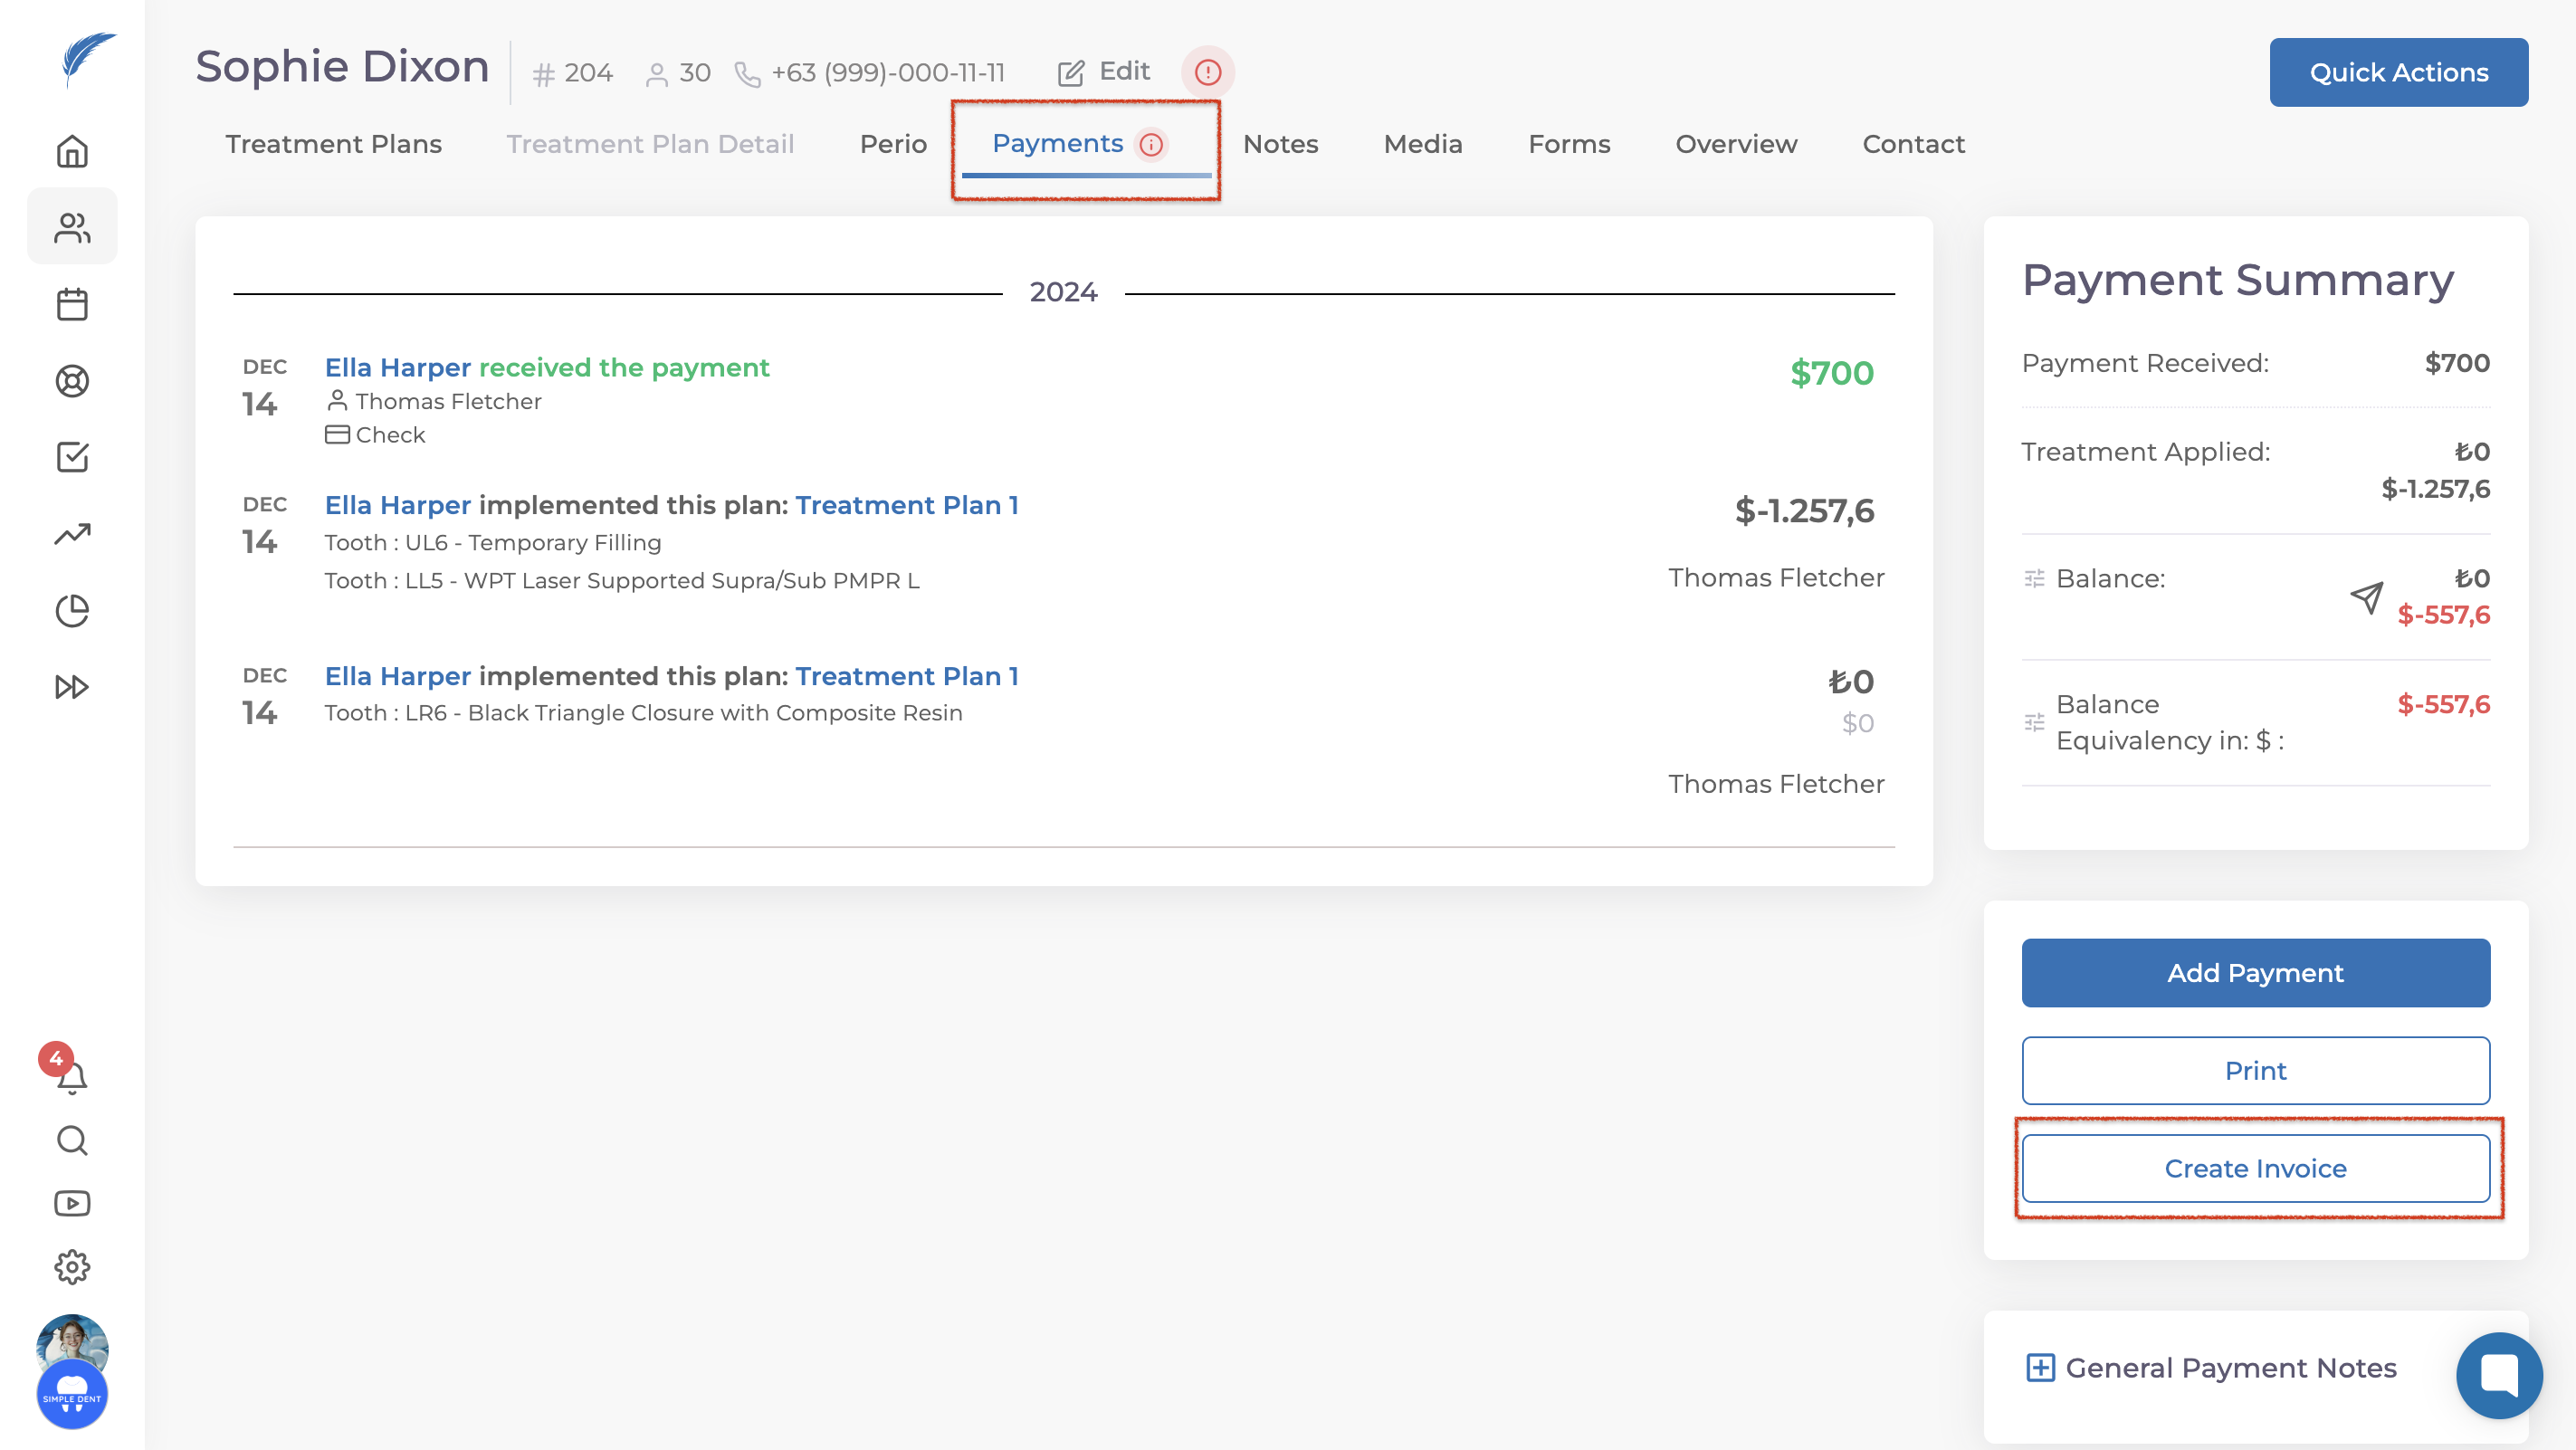Click the fast-forward sidebar icon
Viewport: 2576px width, 1450px height.
coord(72,687)
